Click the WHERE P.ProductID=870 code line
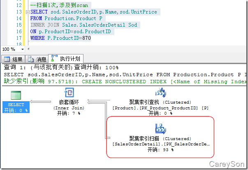 60,38
